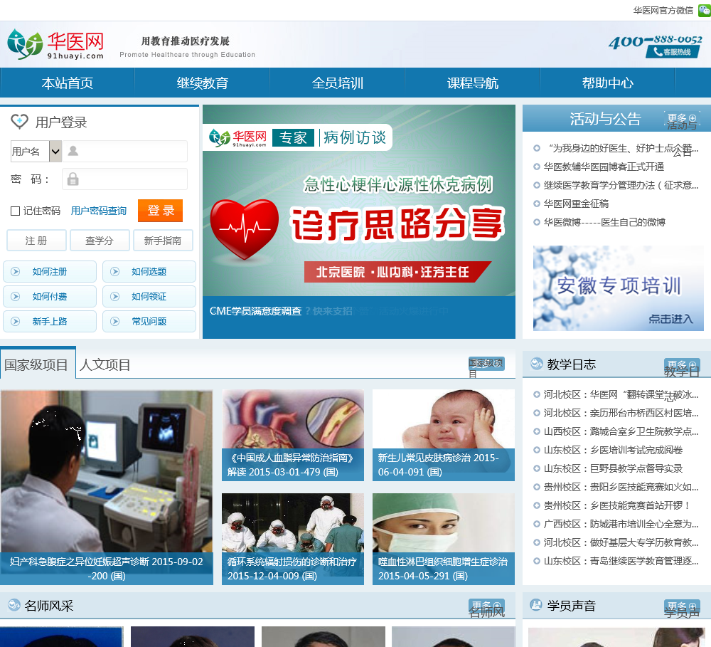This screenshot has width=711, height=647.
Task: Click the red heart ECG graphic in banner
Action: (x=245, y=229)
